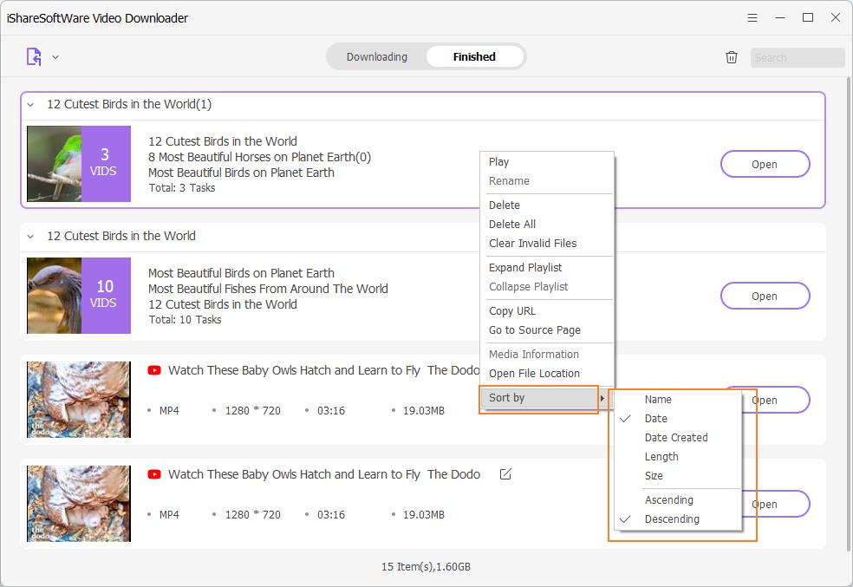The image size is (853, 587).
Task: Click Open button for the 3 VIDS playlist
Action: click(765, 164)
